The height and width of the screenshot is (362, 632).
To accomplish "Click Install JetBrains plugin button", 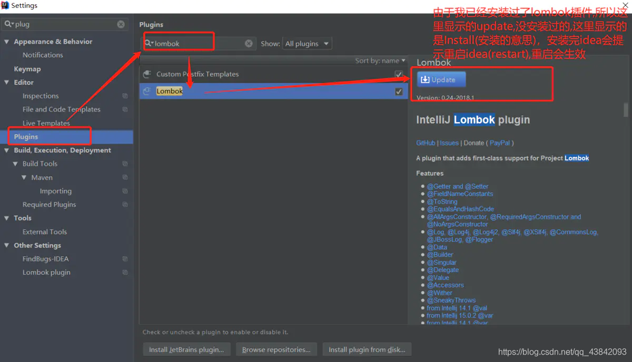I will coord(186,349).
